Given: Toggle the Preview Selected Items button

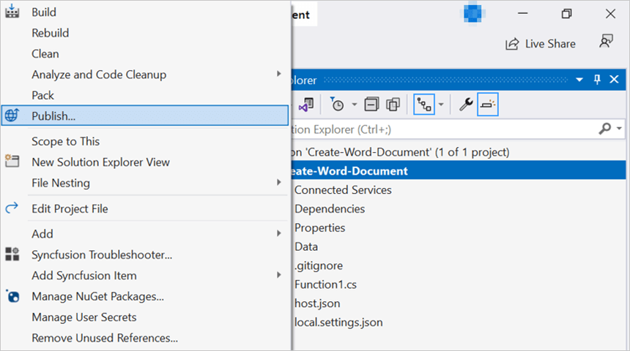Looking at the screenshot, I should [488, 105].
